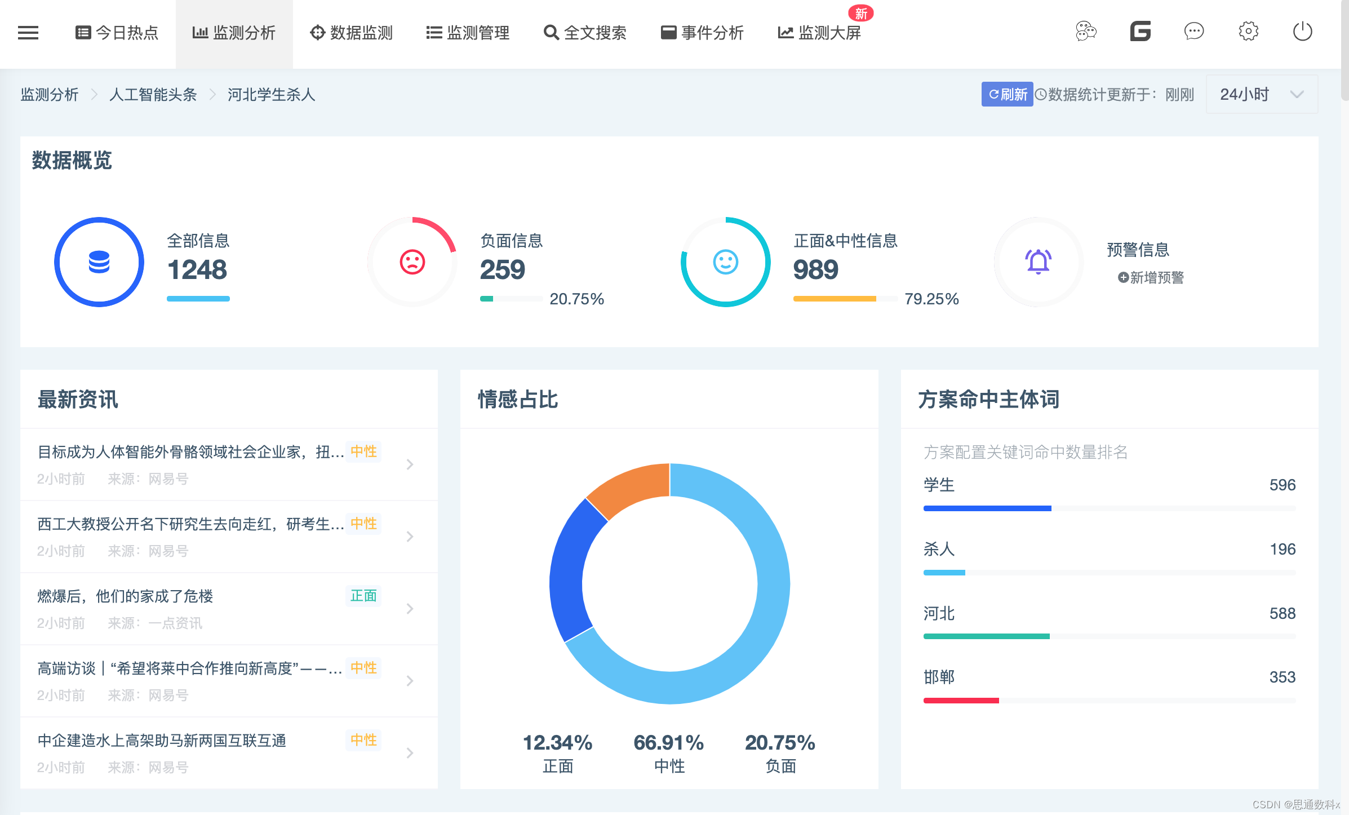This screenshot has width=1349, height=815.
Task: Open the chat message bubble icon
Action: [1193, 32]
